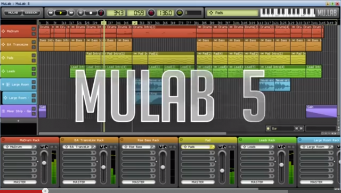Click the snap selector next arrow
341x193 pixels.
301,129
